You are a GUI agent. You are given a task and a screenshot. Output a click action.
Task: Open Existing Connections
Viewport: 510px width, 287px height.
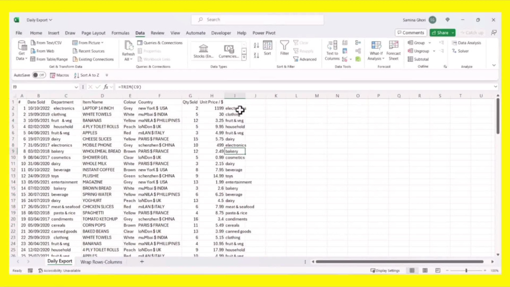(x=93, y=59)
